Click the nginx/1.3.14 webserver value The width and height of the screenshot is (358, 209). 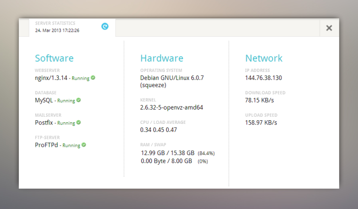[x=51, y=78]
